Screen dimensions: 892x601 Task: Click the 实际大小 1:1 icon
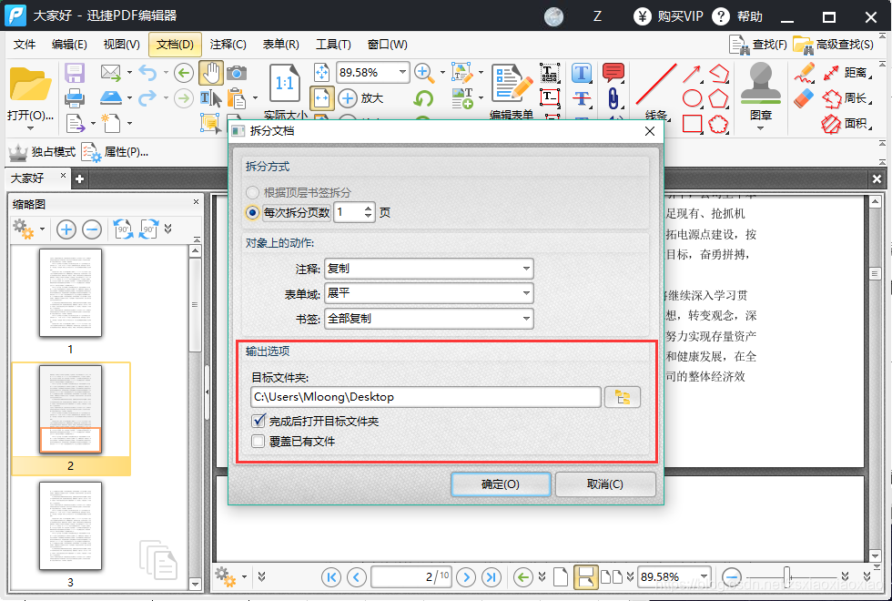click(284, 83)
